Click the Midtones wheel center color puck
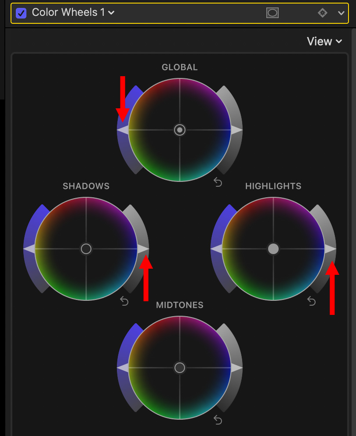Viewport: 356px width, 436px height. click(x=180, y=368)
